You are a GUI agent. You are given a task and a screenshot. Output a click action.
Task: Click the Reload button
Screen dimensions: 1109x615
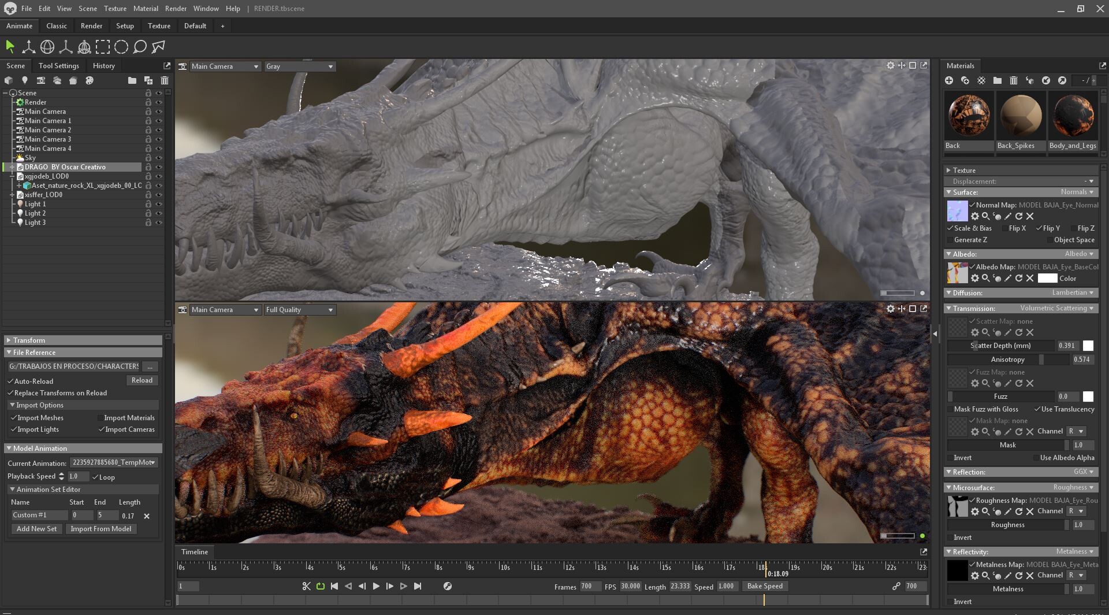tap(142, 380)
